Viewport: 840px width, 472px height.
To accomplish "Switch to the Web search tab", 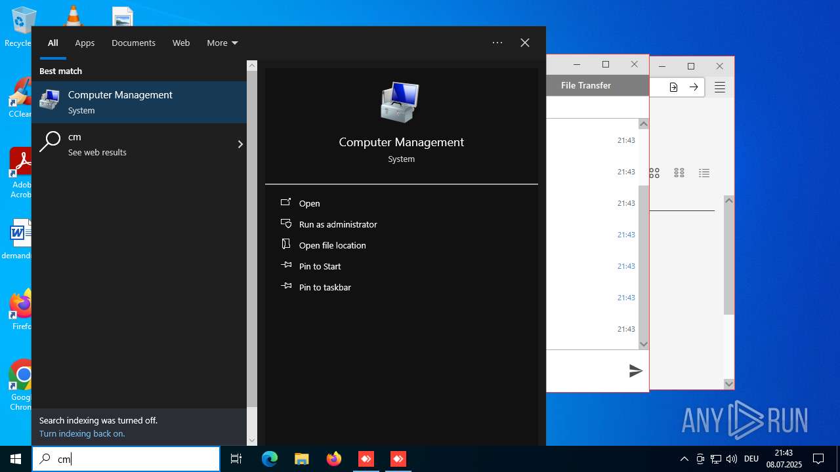I will pos(181,43).
